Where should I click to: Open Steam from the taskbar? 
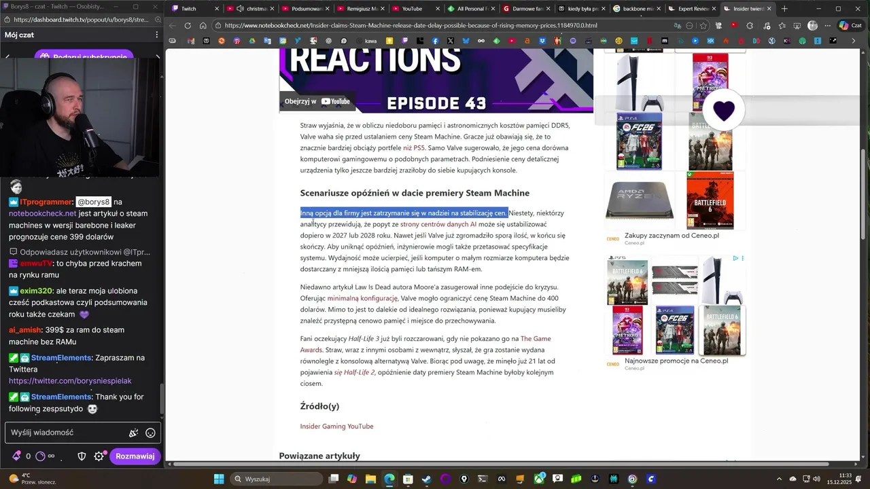[x=426, y=479]
